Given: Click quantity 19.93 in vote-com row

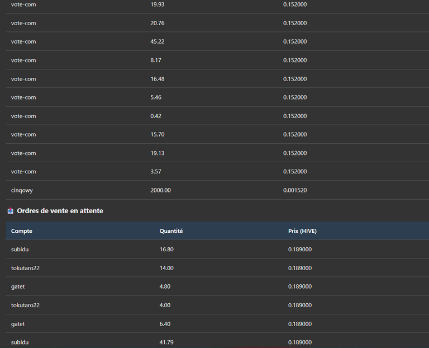Looking at the screenshot, I should (158, 4).
